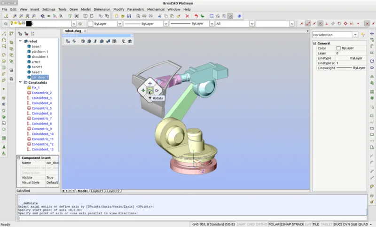
Task: Select shoulder:1 in the component tree
Action: 40,56
